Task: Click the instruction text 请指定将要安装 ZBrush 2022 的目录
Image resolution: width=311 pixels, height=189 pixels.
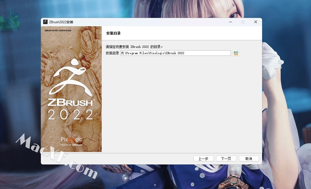Action: 134,47
